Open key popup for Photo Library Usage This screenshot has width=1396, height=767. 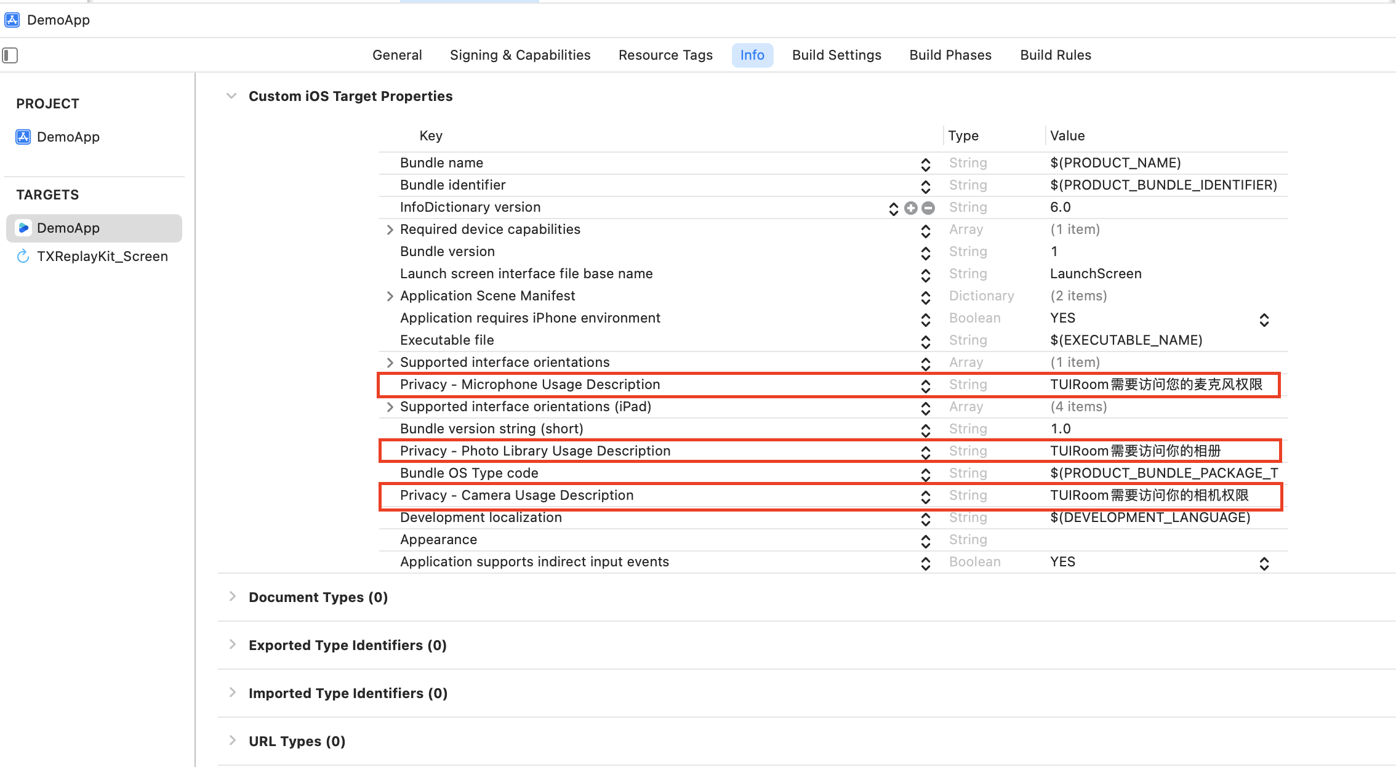coord(926,452)
